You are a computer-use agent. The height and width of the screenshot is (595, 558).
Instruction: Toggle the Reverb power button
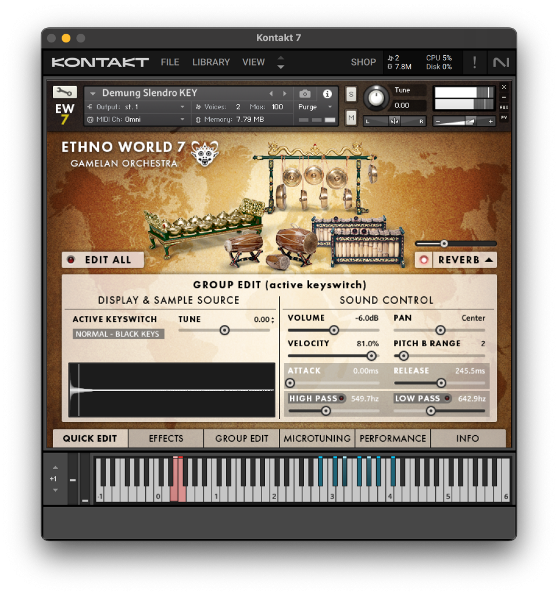[424, 260]
